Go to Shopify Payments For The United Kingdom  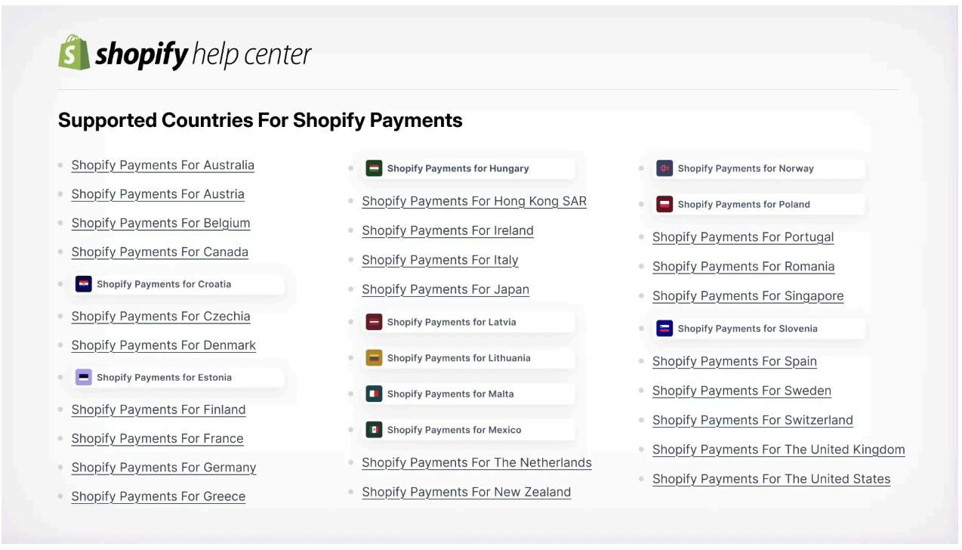[778, 450]
